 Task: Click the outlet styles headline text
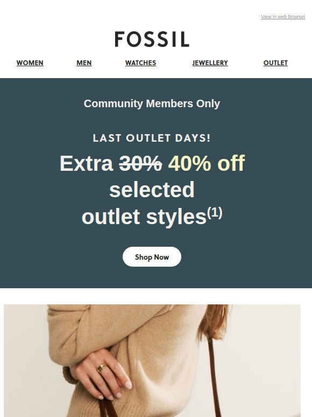pos(144,217)
